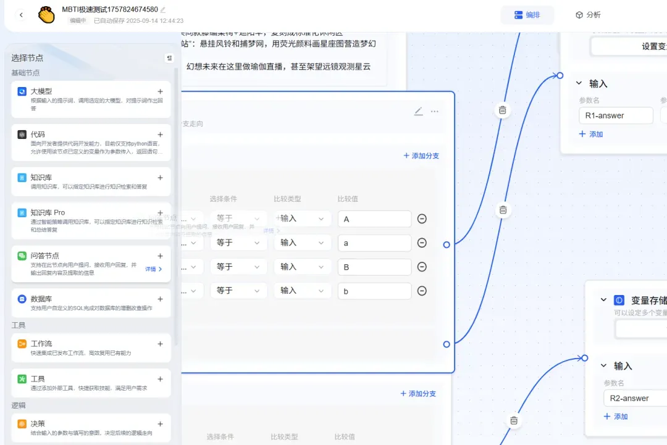
Task: Open 等于 dropdown in row a
Action: (238, 243)
